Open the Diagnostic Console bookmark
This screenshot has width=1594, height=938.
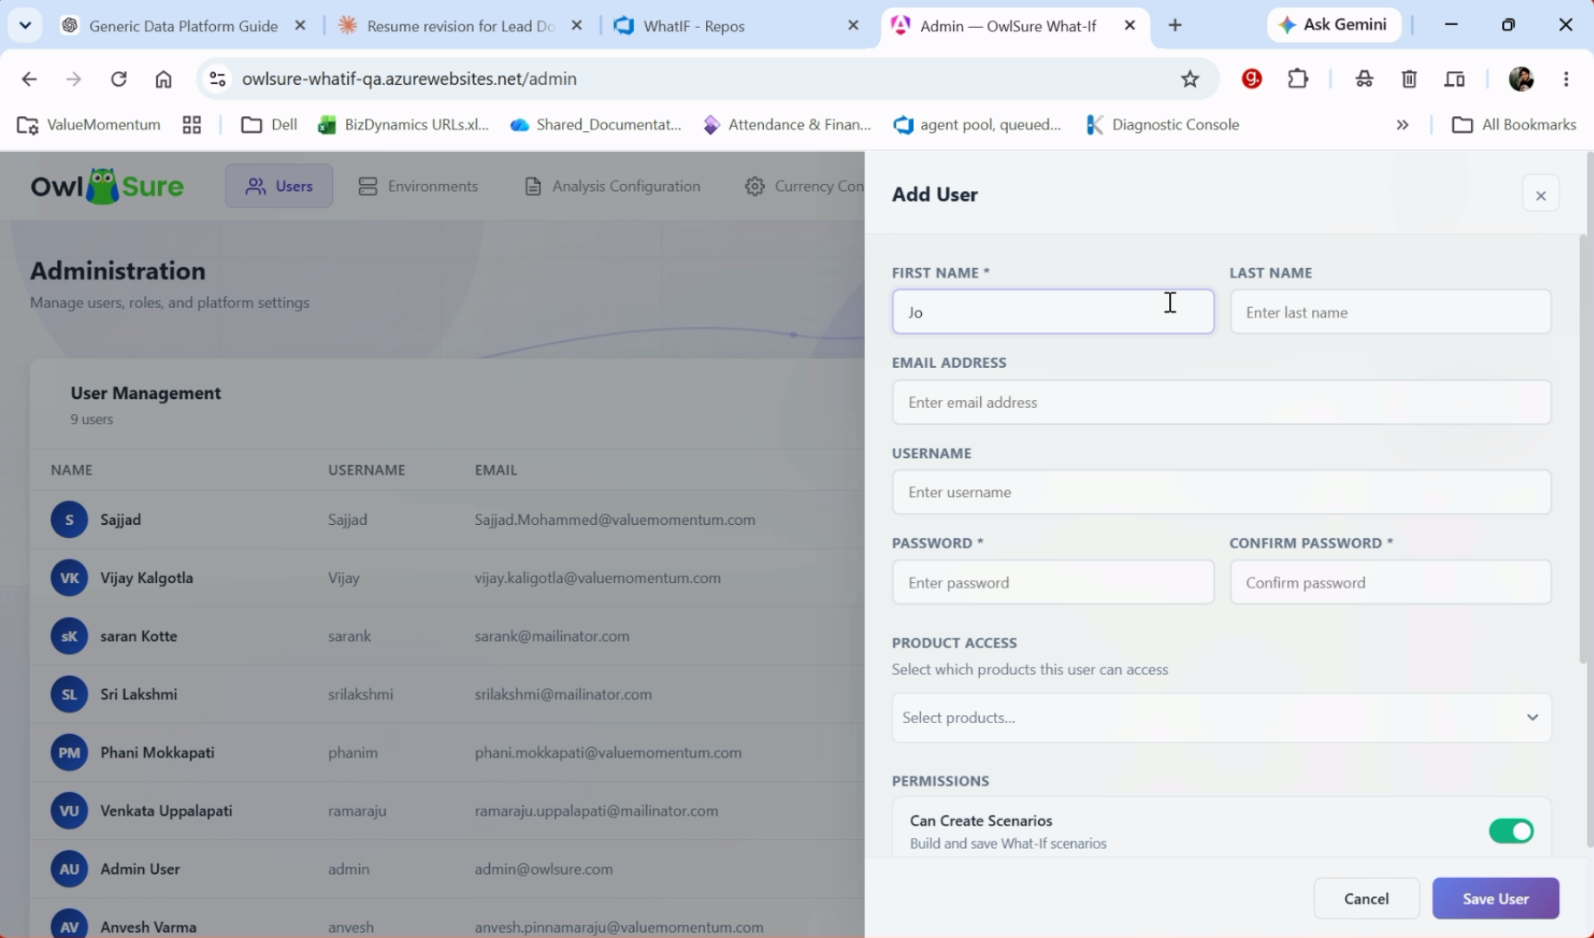coord(1162,125)
